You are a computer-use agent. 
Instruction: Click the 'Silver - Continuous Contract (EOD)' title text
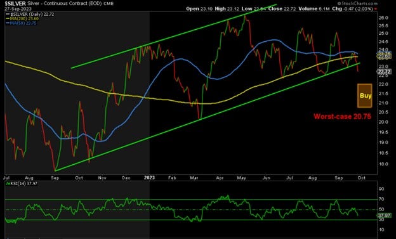tap(65, 4)
